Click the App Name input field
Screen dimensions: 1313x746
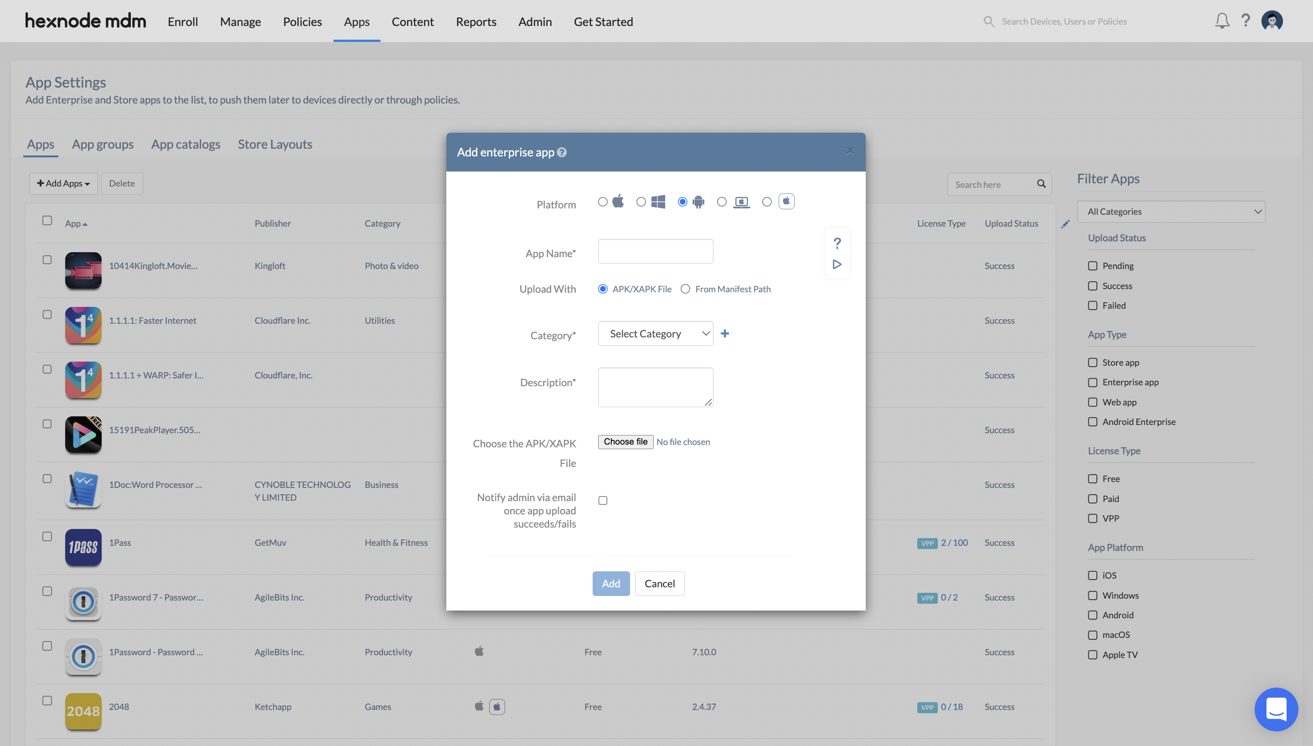point(656,251)
